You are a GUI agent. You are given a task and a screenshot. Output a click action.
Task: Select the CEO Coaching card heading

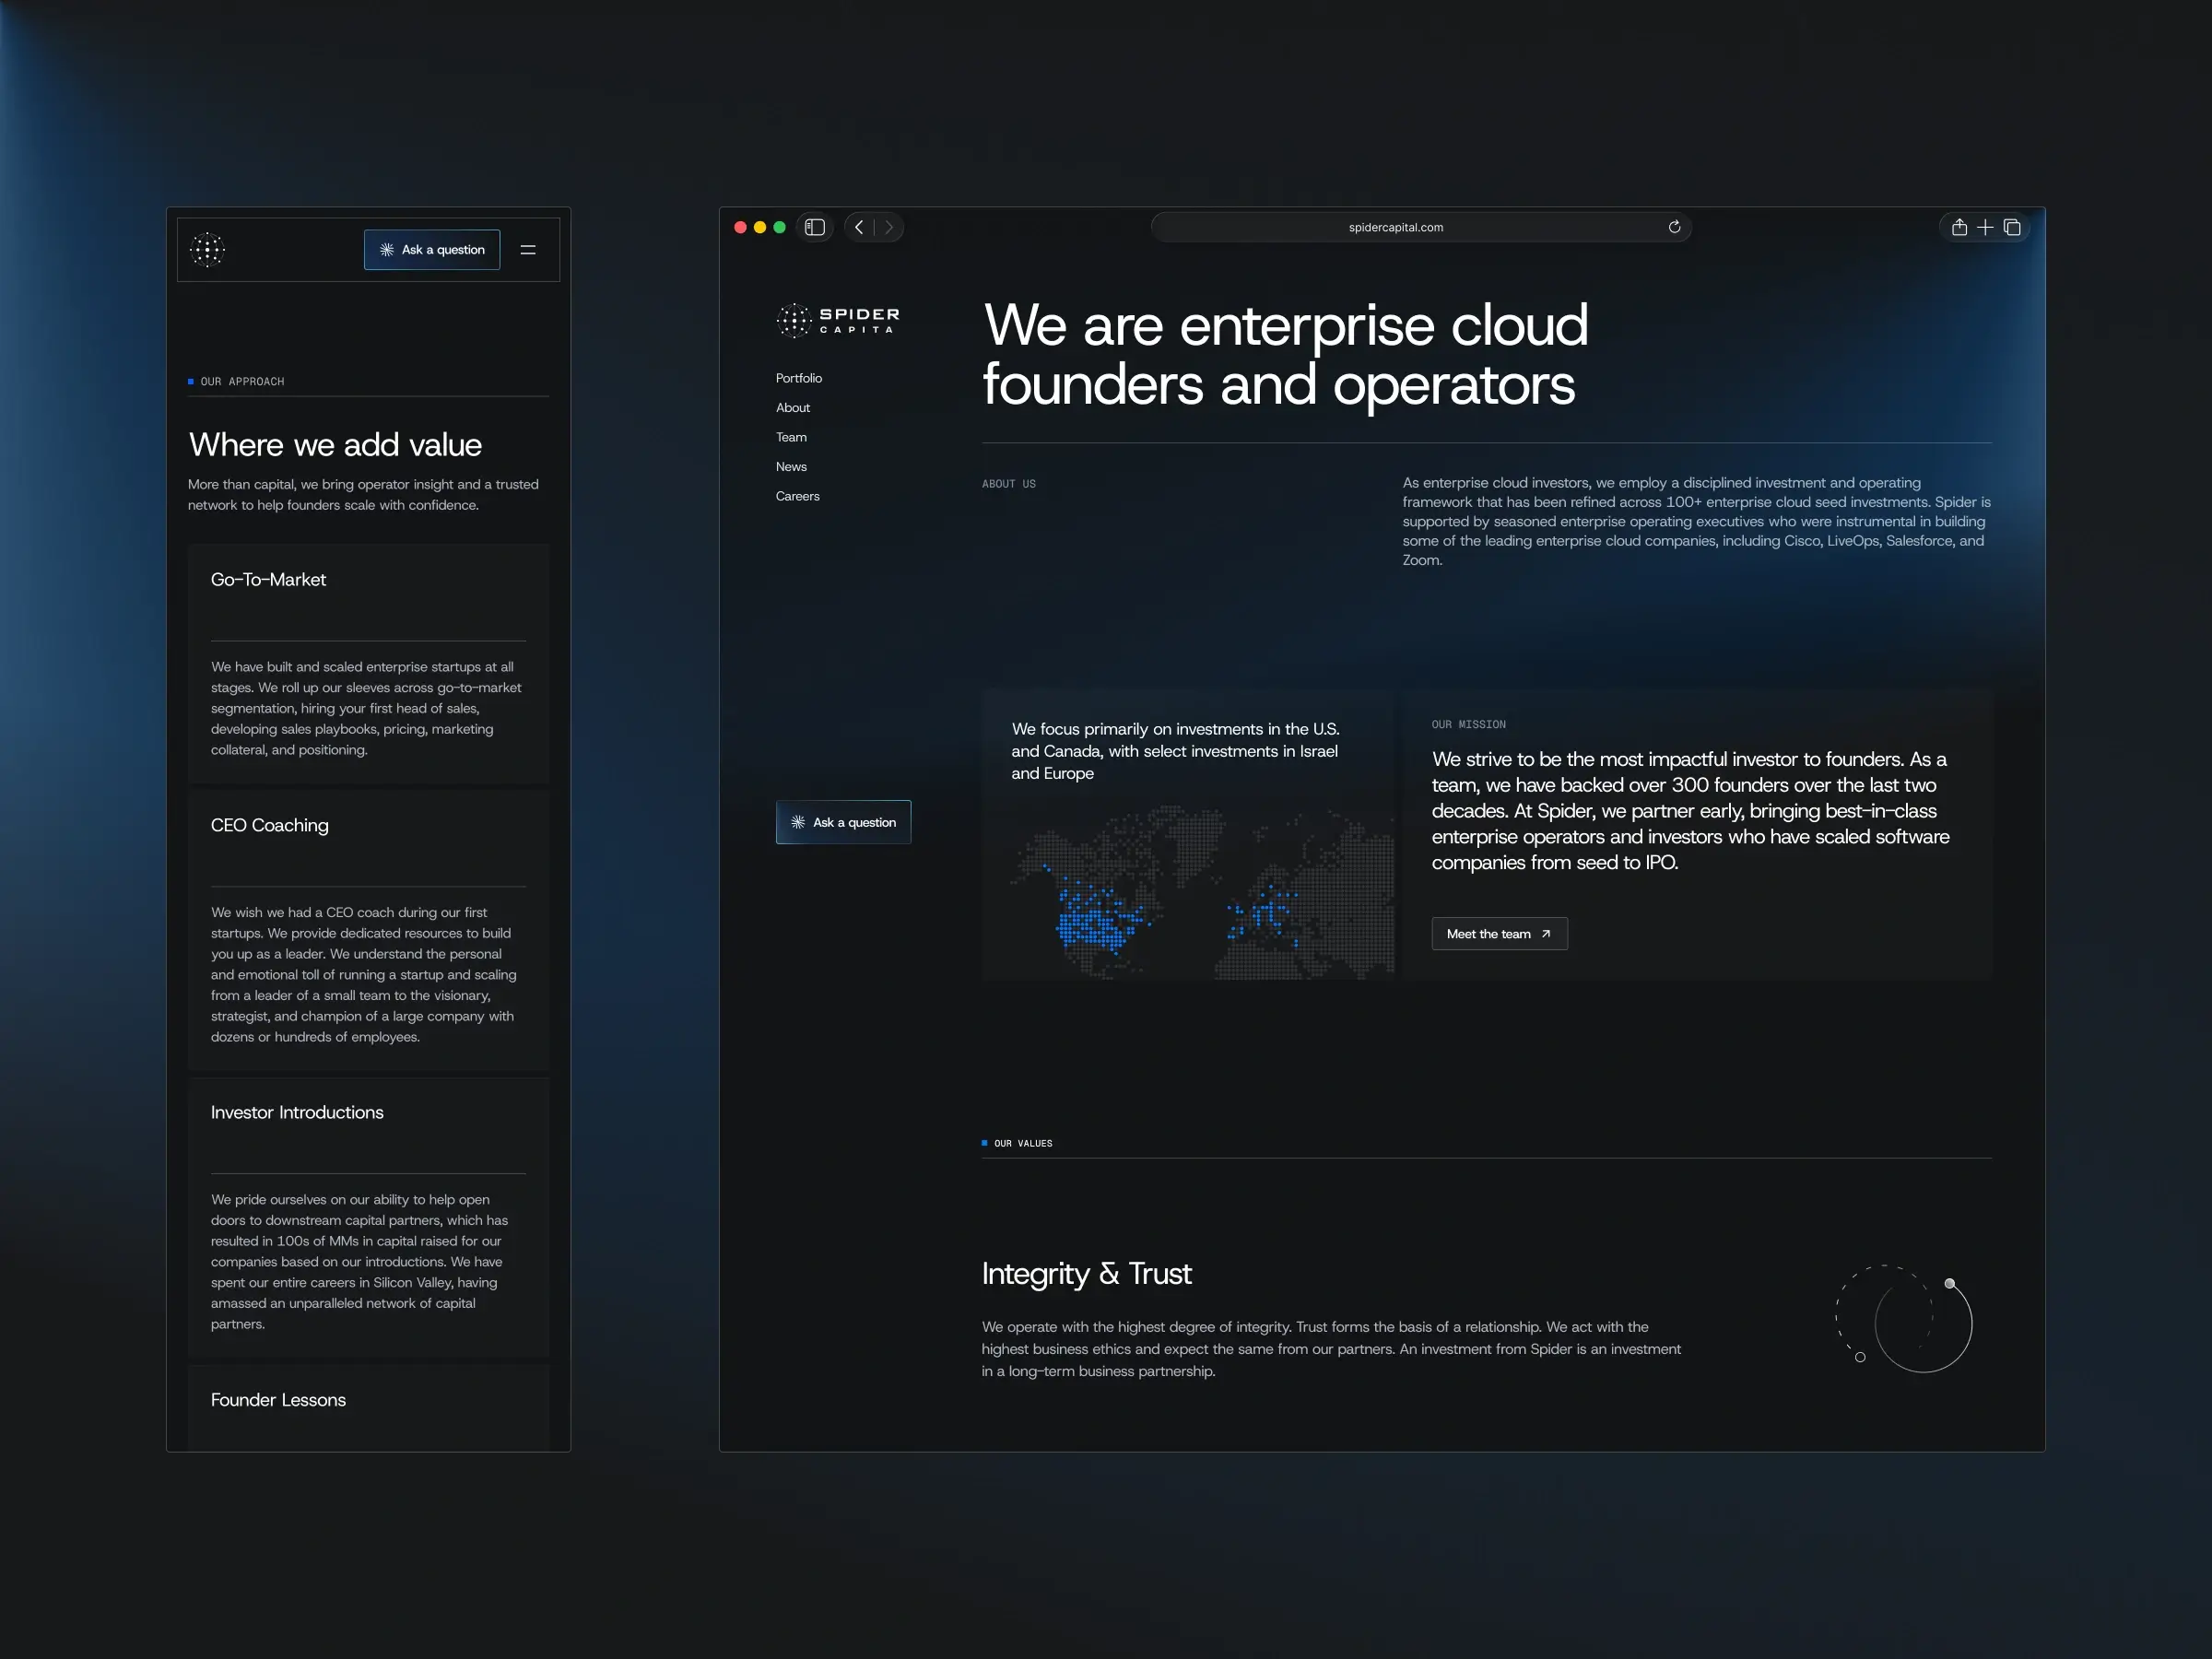tap(270, 825)
